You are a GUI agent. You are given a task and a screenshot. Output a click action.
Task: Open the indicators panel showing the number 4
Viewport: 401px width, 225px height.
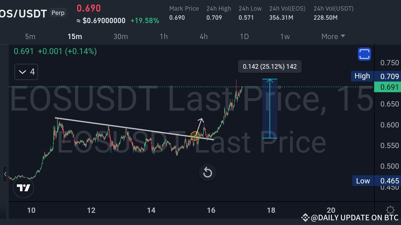[x=26, y=72]
